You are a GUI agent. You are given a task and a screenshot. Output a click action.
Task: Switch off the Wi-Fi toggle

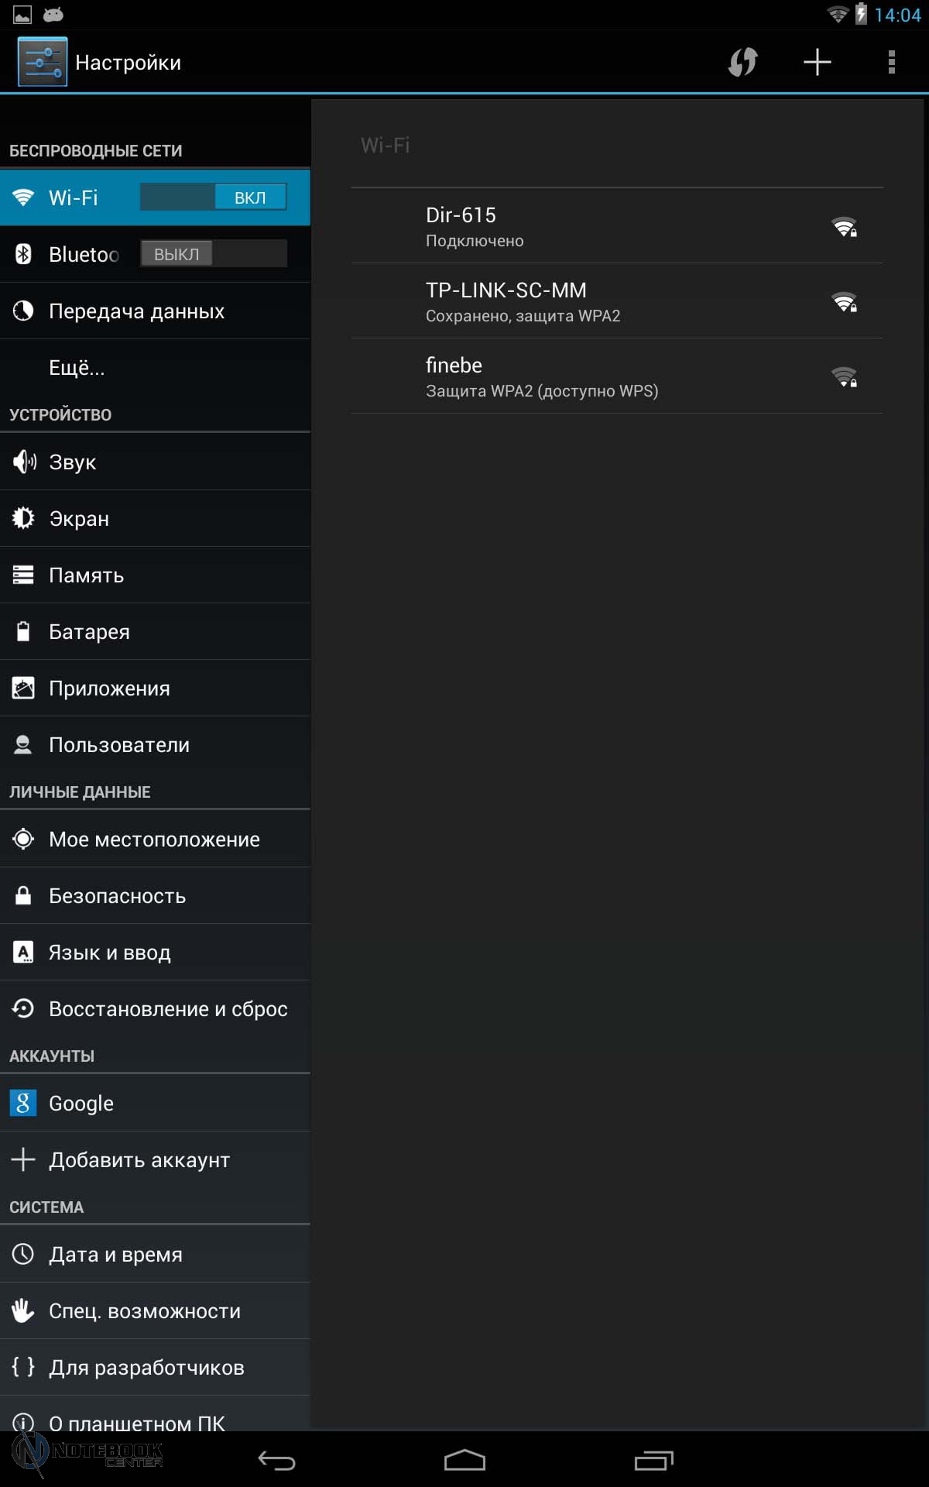coord(214,197)
